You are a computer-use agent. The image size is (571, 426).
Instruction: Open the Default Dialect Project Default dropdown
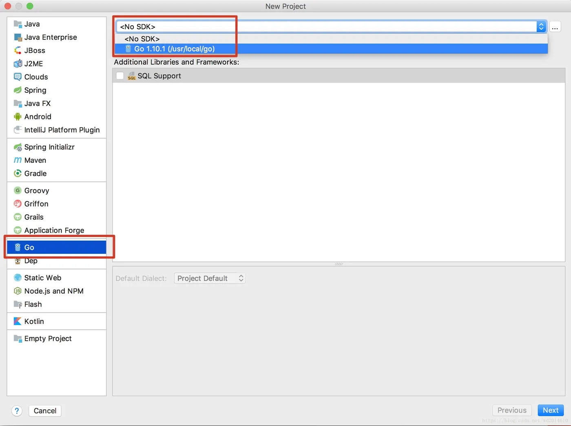click(210, 278)
